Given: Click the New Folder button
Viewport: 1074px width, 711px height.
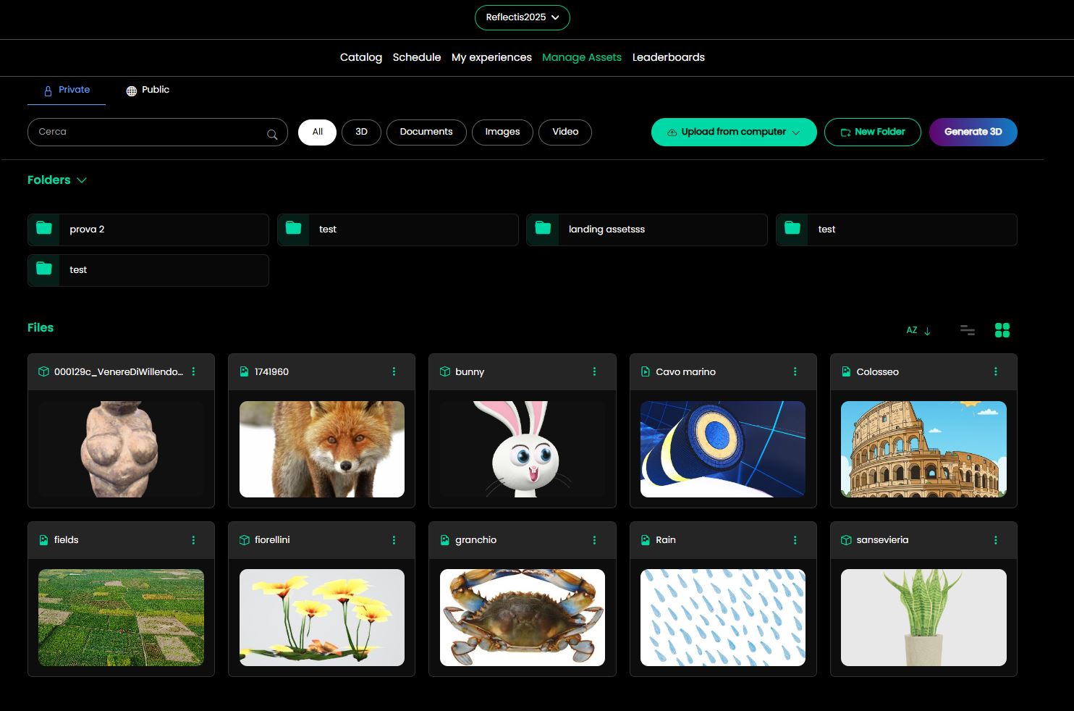Looking at the screenshot, I should (872, 132).
